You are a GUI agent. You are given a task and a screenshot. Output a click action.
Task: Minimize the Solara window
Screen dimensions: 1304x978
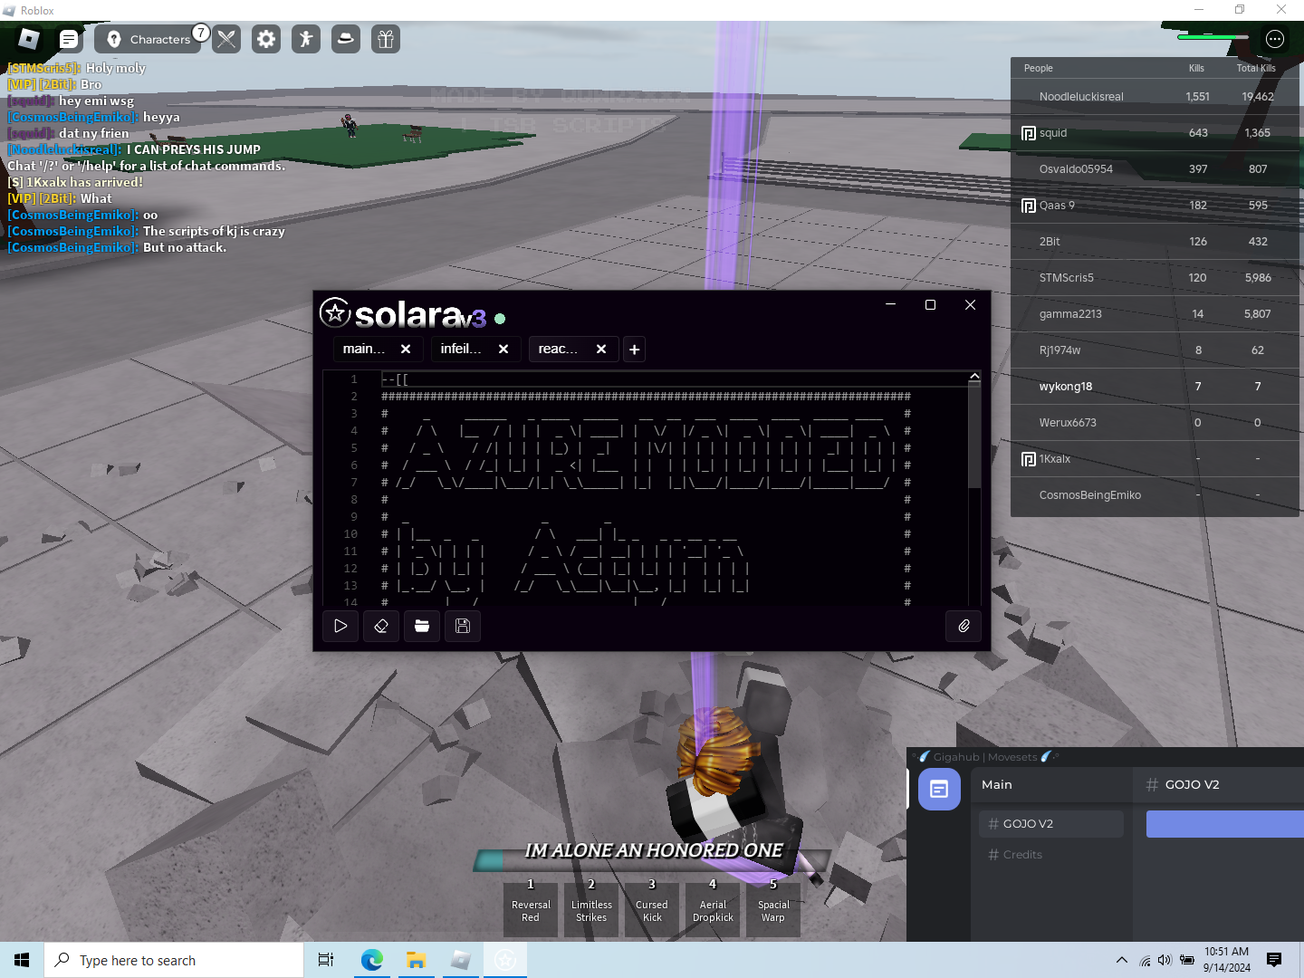[890, 305]
